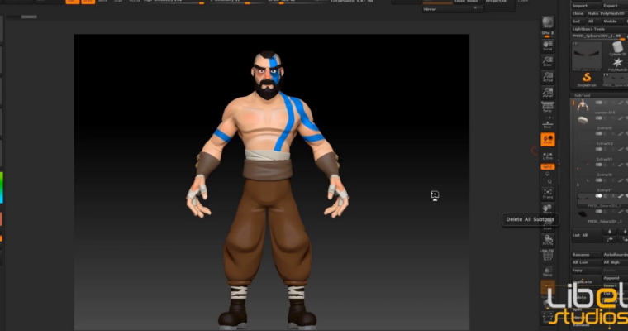
Task: Set canvas to Actual size
Action: pyautogui.click(x=548, y=77)
